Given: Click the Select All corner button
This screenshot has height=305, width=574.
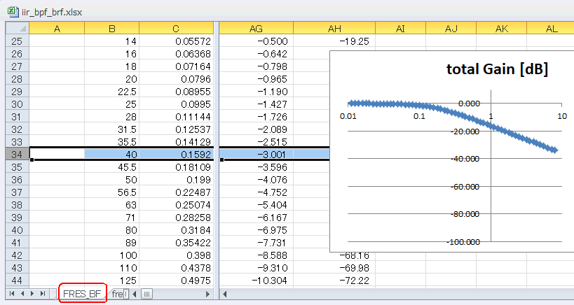Looking at the screenshot, I should pos(18,28).
